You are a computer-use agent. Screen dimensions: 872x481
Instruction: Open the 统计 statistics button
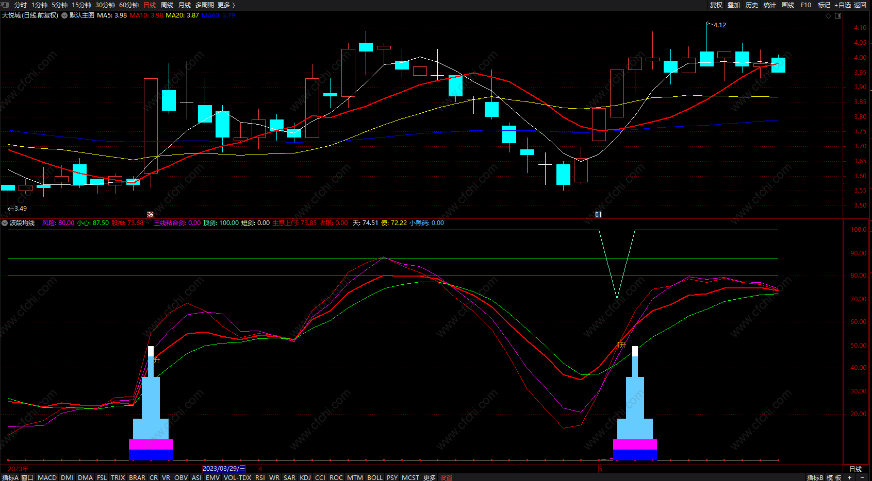point(770,5)
